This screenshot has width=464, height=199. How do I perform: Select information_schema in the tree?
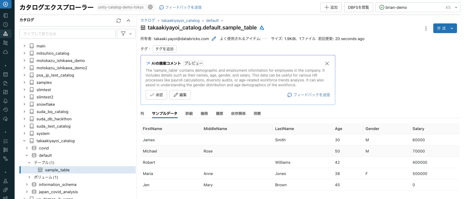coord(58,184)
